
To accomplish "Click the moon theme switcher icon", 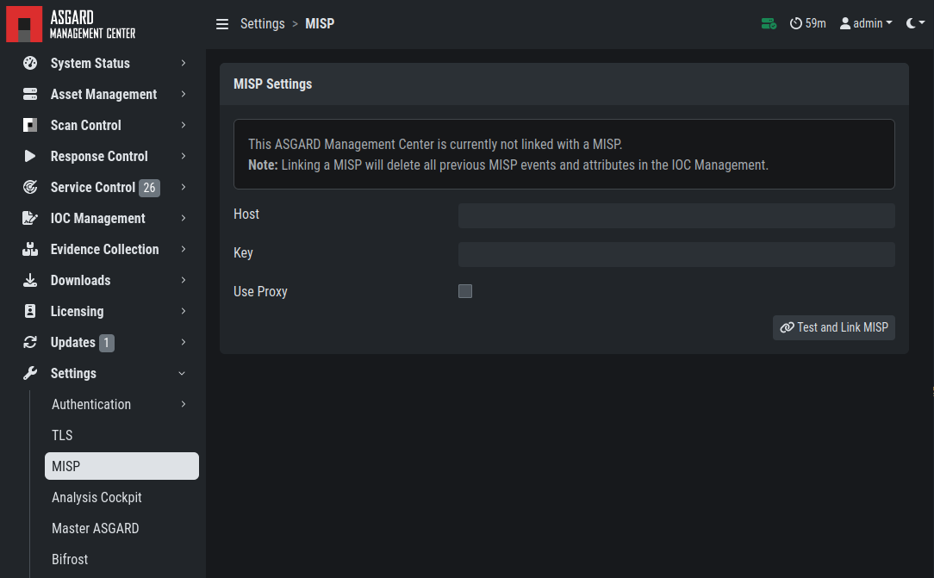I will [x=911, y=23].
